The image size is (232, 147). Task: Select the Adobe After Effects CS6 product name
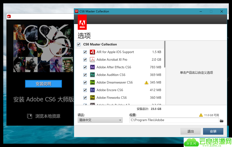pyautogui.click(x=114, y=67)
